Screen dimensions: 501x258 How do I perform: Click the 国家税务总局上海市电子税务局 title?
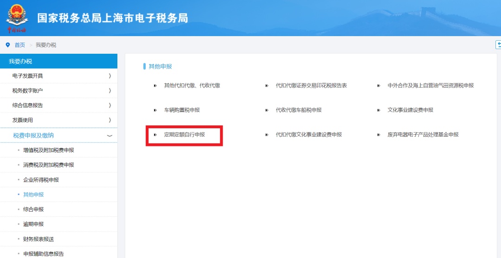point(113,18)
